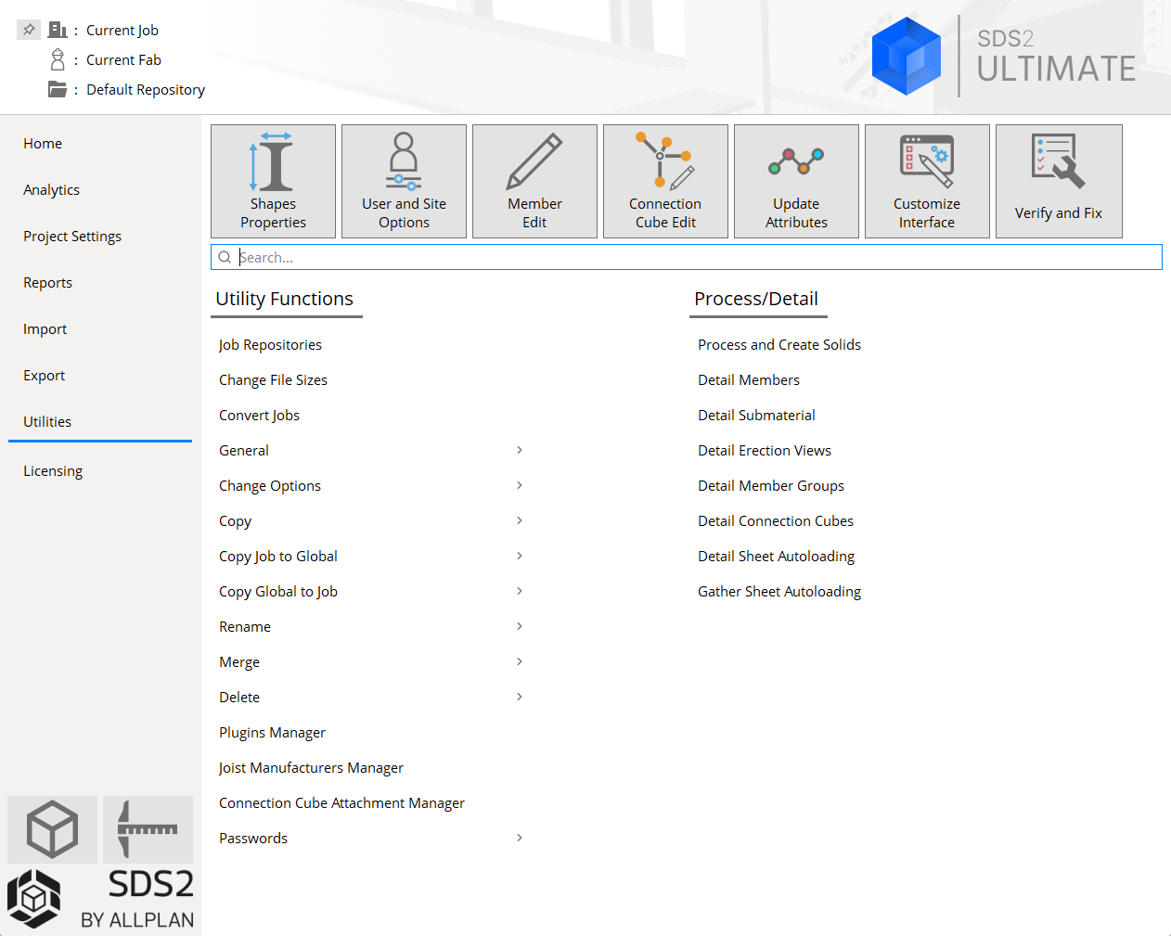The height and width of the screenshot is (936, 1171).
Task: Expand the Change Options submenu
Action: click(x=520, y=485)
